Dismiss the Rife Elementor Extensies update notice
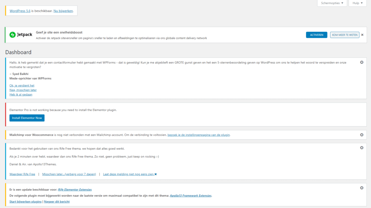This screenshot has height=208, width=371. click(x=362, y=188)
